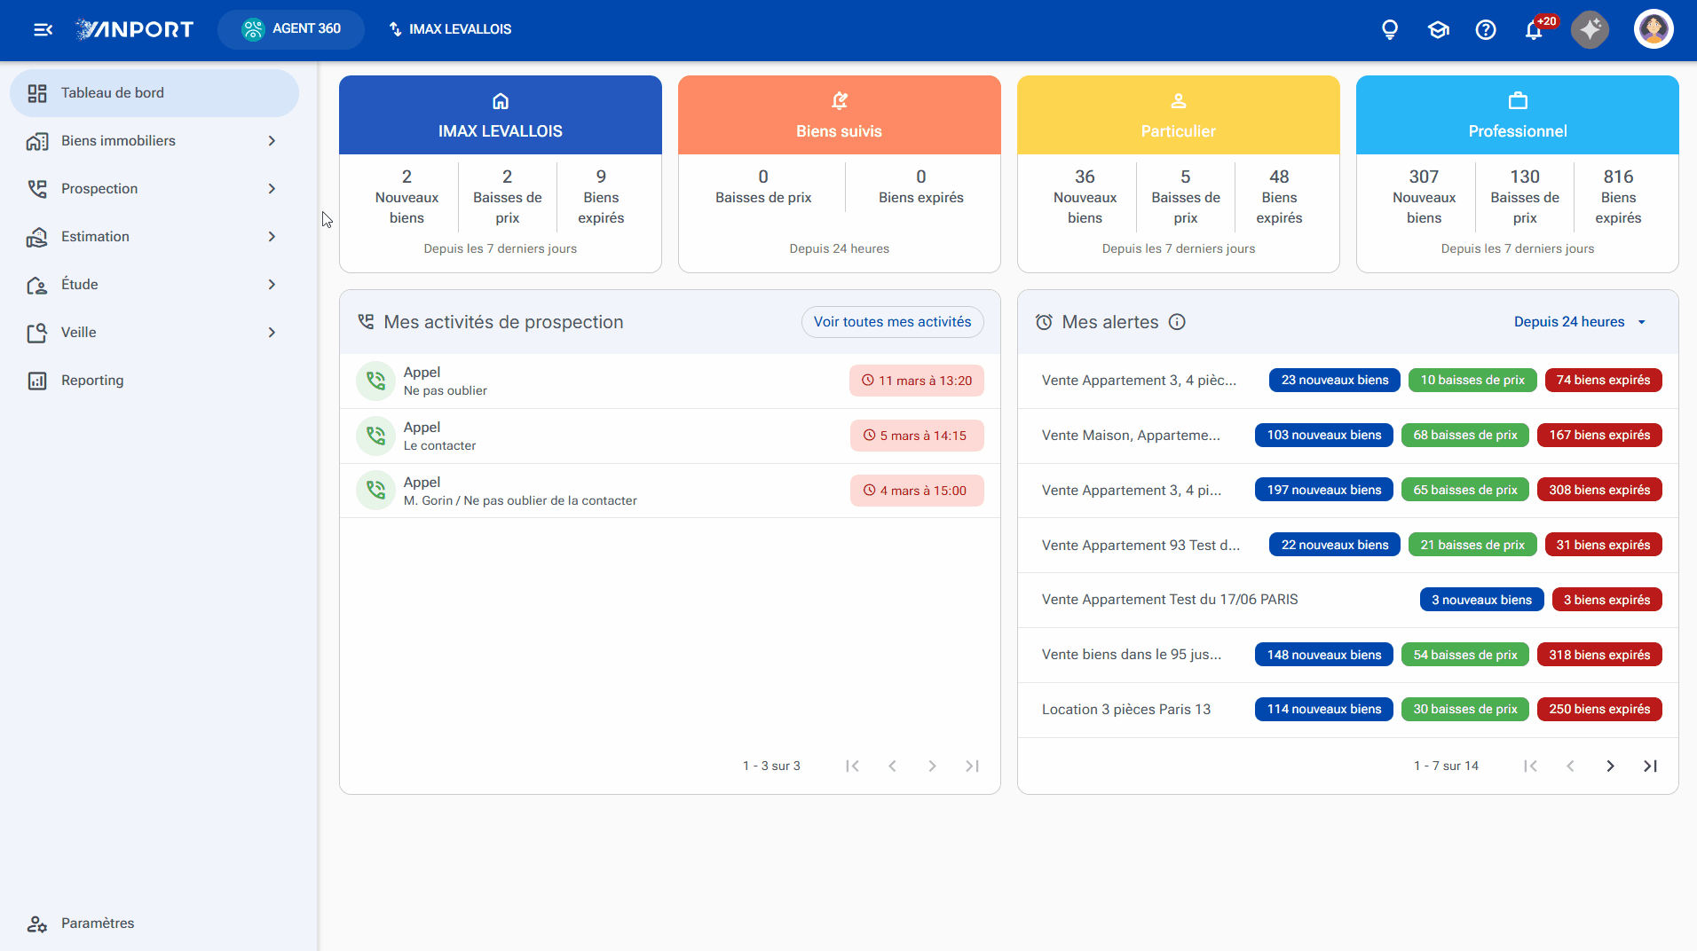Viewport: 1697px width, 951px height.
Task: Click the info icon next to Mes alertes
Action: 1177,322
